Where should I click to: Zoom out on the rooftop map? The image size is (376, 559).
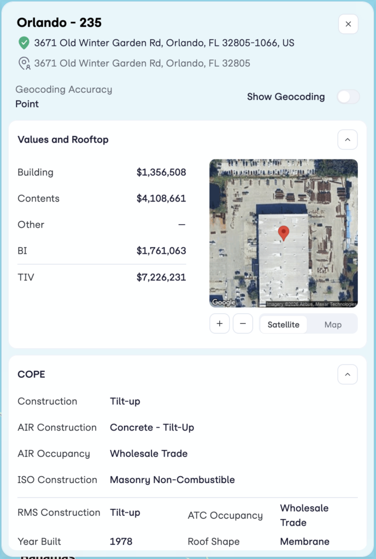pos(243,324)
